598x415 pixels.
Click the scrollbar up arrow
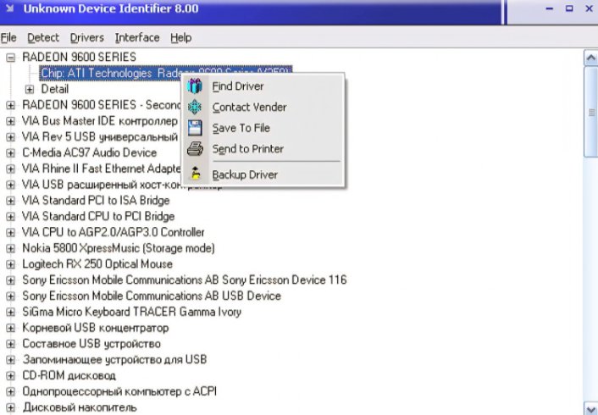point(590,58)
